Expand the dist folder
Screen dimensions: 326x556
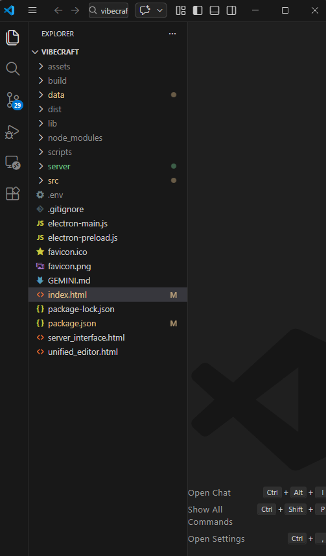click(108, 109)
